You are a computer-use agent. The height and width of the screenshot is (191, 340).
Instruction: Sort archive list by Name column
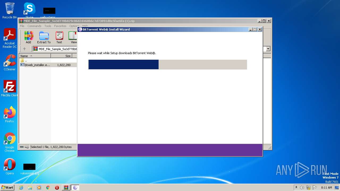click(x=35, y=56)
